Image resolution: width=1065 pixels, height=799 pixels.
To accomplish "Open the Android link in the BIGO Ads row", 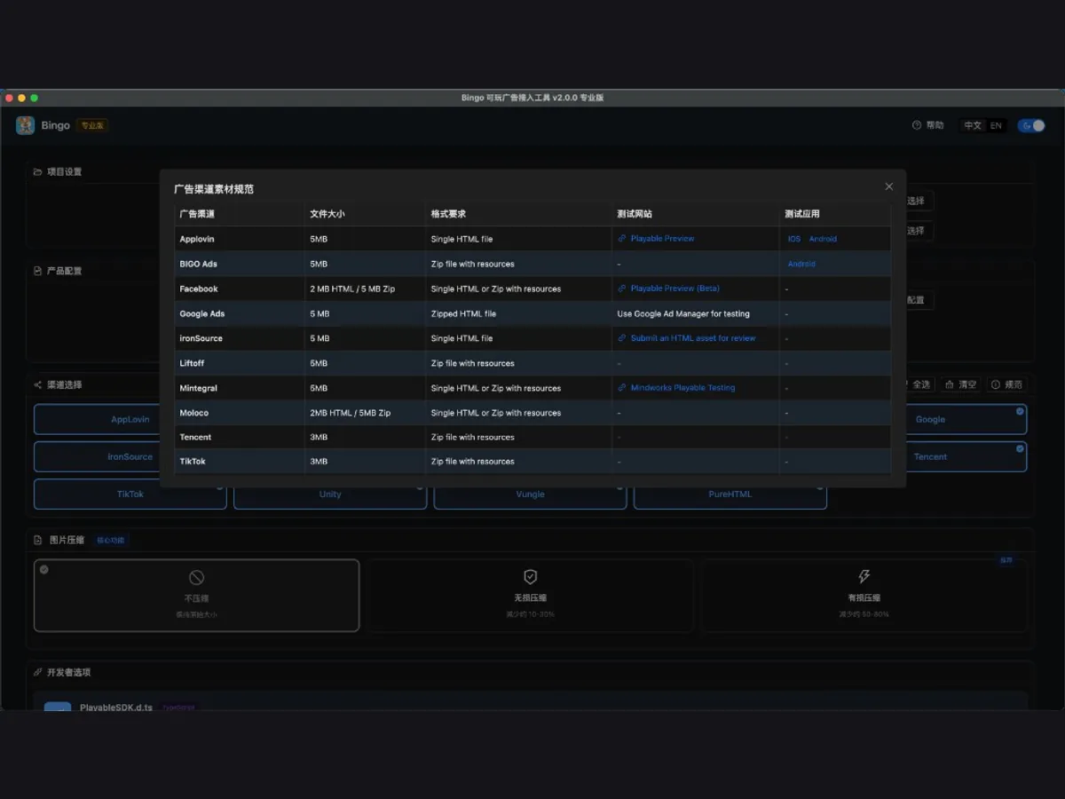I will (x=801, y=264).
